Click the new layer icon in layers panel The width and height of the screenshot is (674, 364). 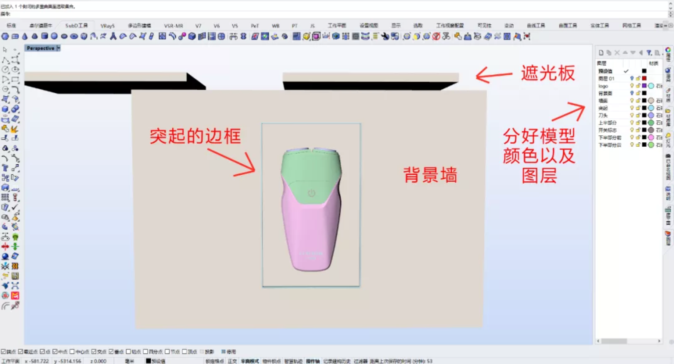[x=601, y=52]
